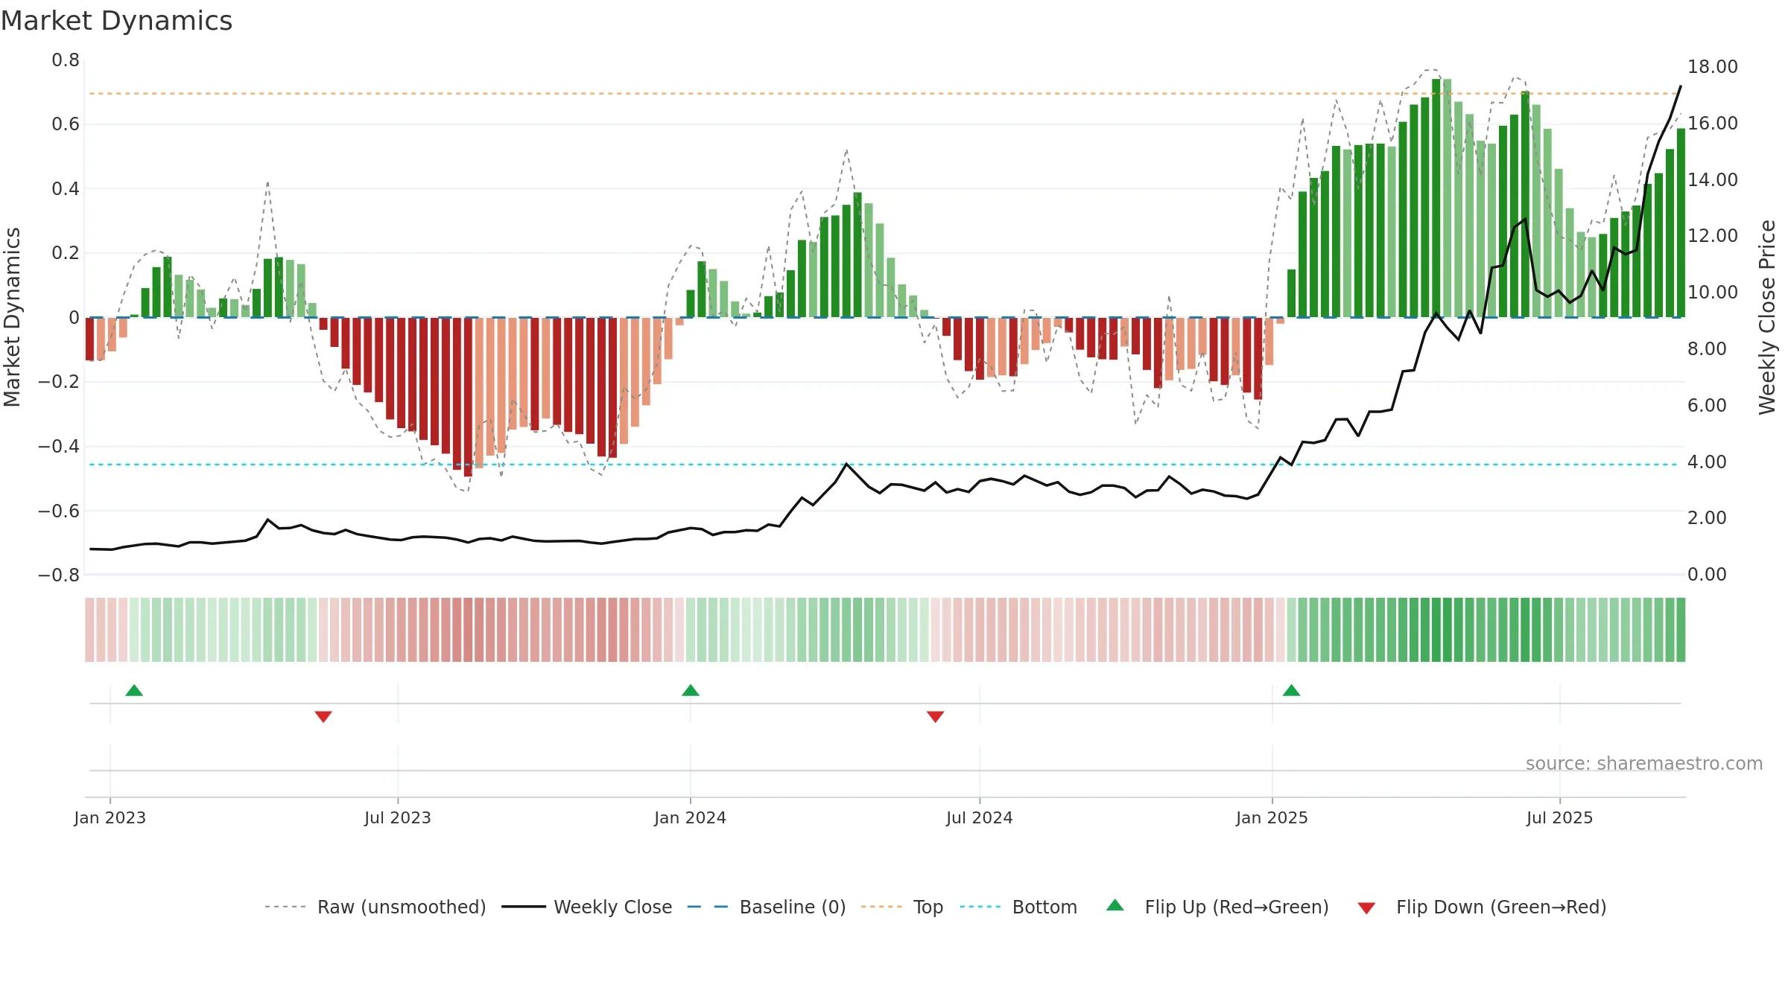Toggle the Baseline (0) legend entry

click(767, 907)
